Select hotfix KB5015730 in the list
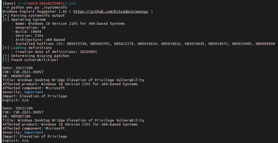Viewport: 278px width, 143px height. [x=76, y=44]
